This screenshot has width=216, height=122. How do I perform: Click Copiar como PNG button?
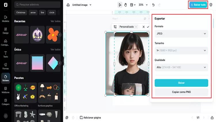point(181,92)
